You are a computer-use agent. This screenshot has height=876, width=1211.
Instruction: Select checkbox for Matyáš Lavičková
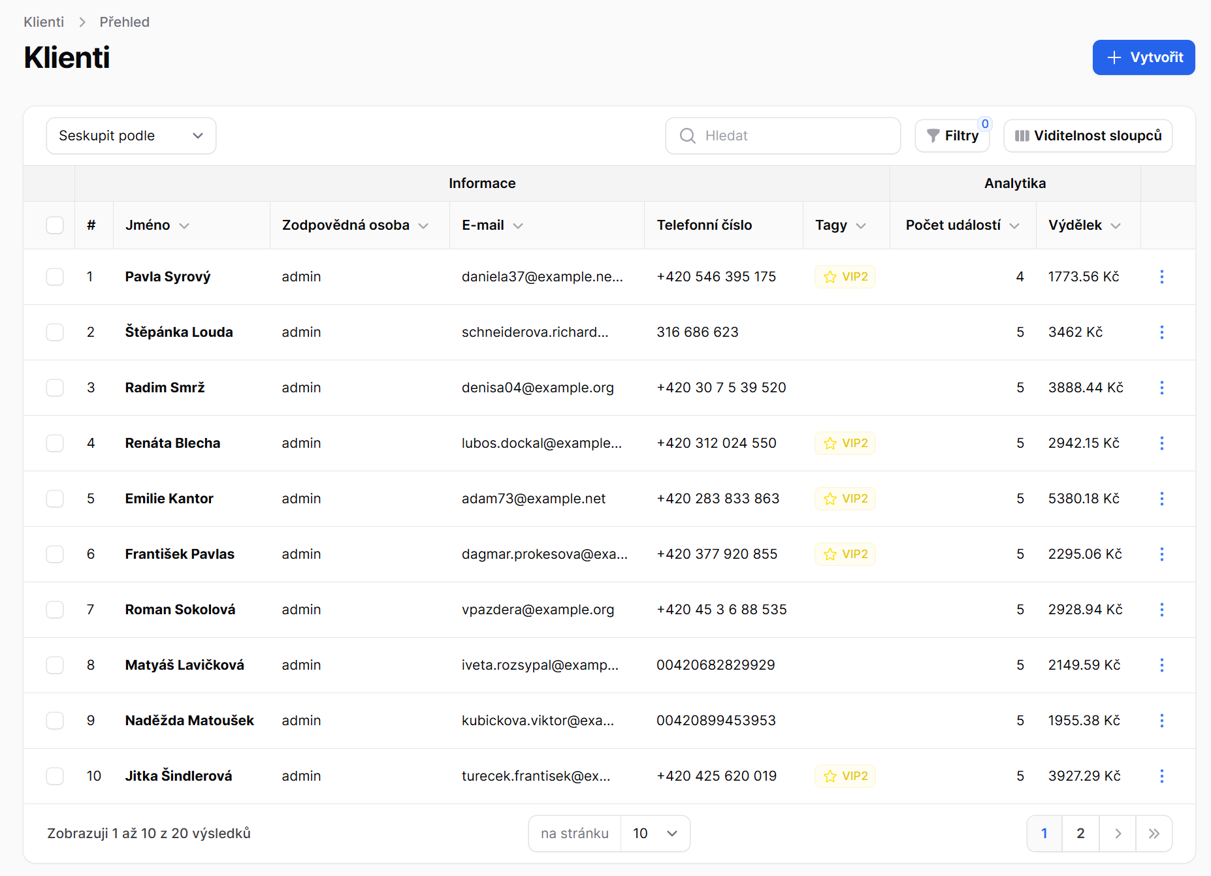click(55, 665)
